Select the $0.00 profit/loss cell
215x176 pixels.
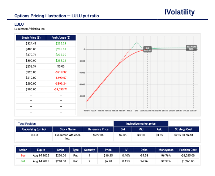61,66
